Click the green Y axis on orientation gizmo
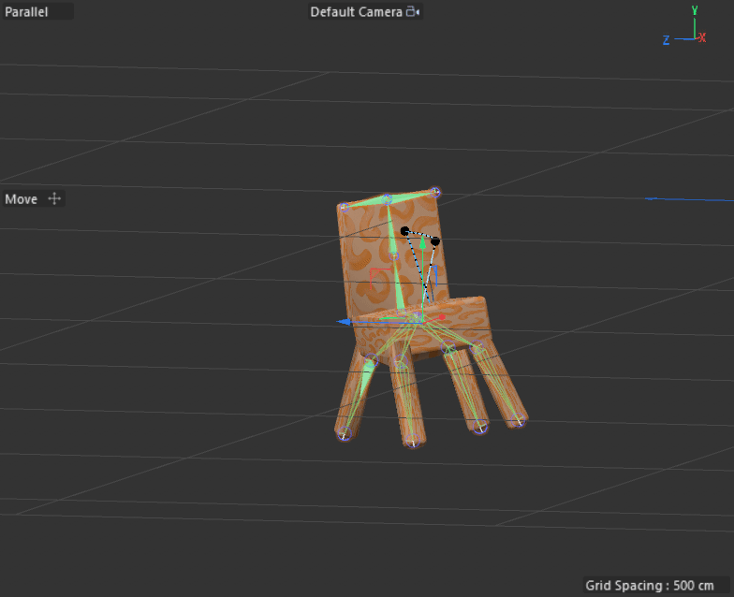The height and width of the screenshot is (597, 734). point(695,21)
